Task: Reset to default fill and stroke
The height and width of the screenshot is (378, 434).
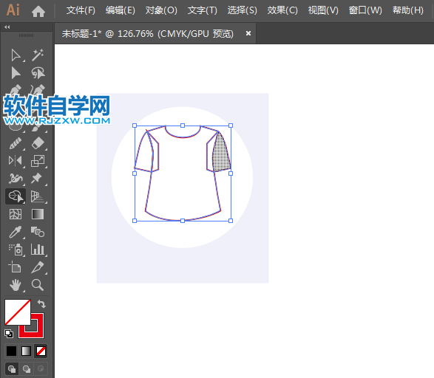Action: [x=9, y=334]
